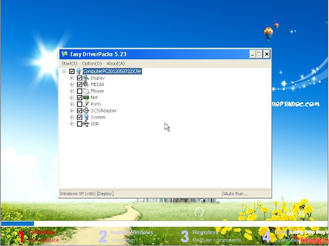This screenshot has width=329, height=246.
Task: Click the Windows XP (x86) [Deploy] status text
Action: click(87, 194)
